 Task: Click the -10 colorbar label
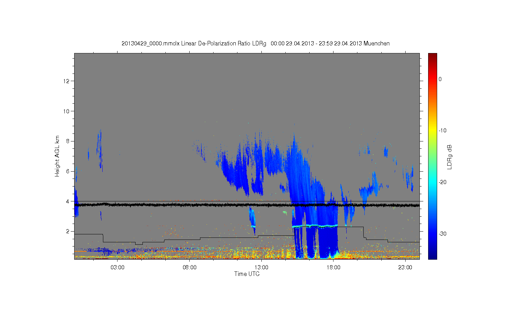point(442,131)
